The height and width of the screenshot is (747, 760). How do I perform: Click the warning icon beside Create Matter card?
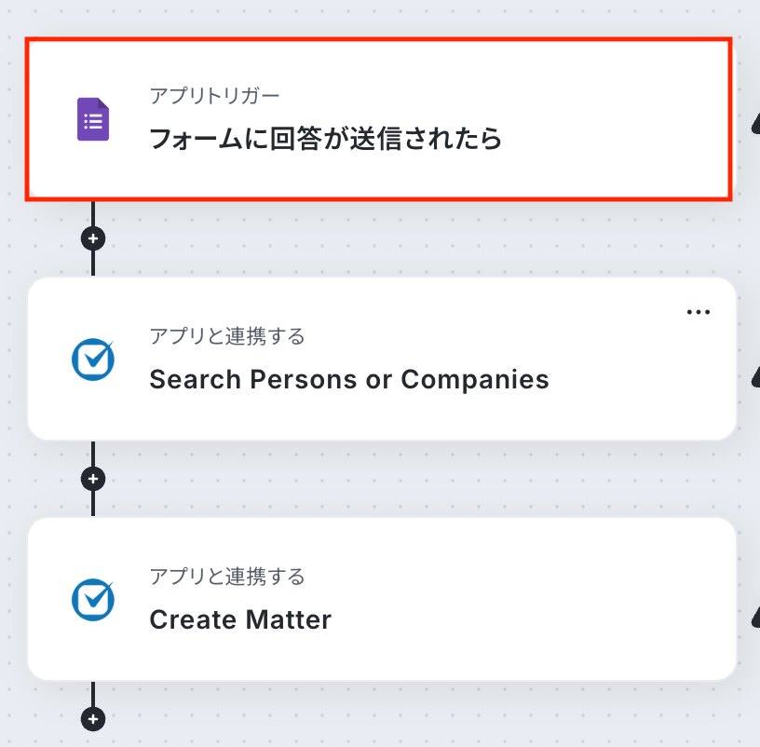pyautogui.click(x=755, y=615)
